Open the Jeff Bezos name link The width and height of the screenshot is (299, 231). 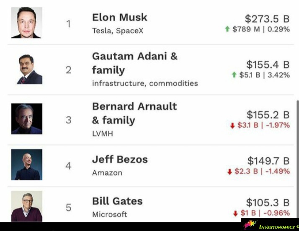(120, 159)
